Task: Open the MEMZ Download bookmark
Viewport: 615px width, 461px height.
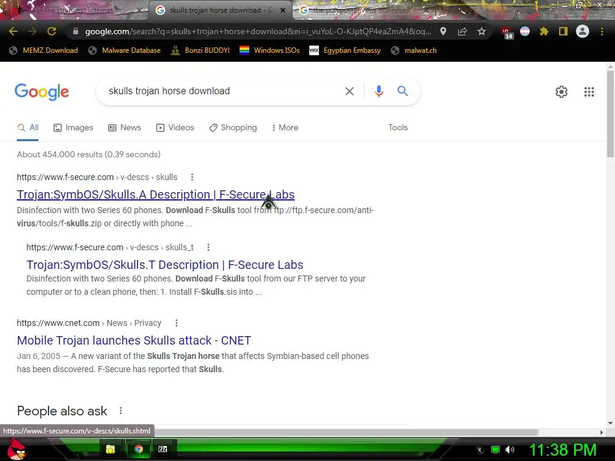Action: pyautogui.click(x=43, y=50)
